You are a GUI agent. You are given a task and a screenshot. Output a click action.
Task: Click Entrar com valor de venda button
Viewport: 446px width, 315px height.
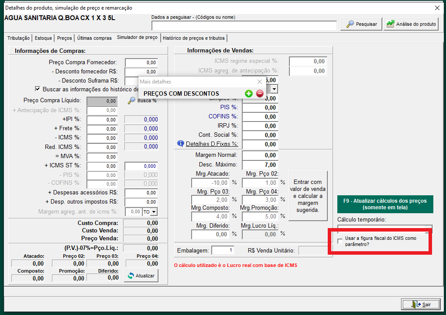coord(307,196)
